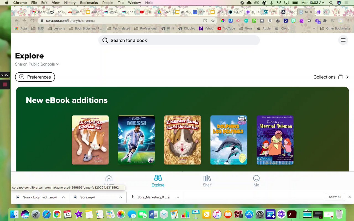Expand Collections chevron arrow
354x221 pixels.
[x=347, y=77]
